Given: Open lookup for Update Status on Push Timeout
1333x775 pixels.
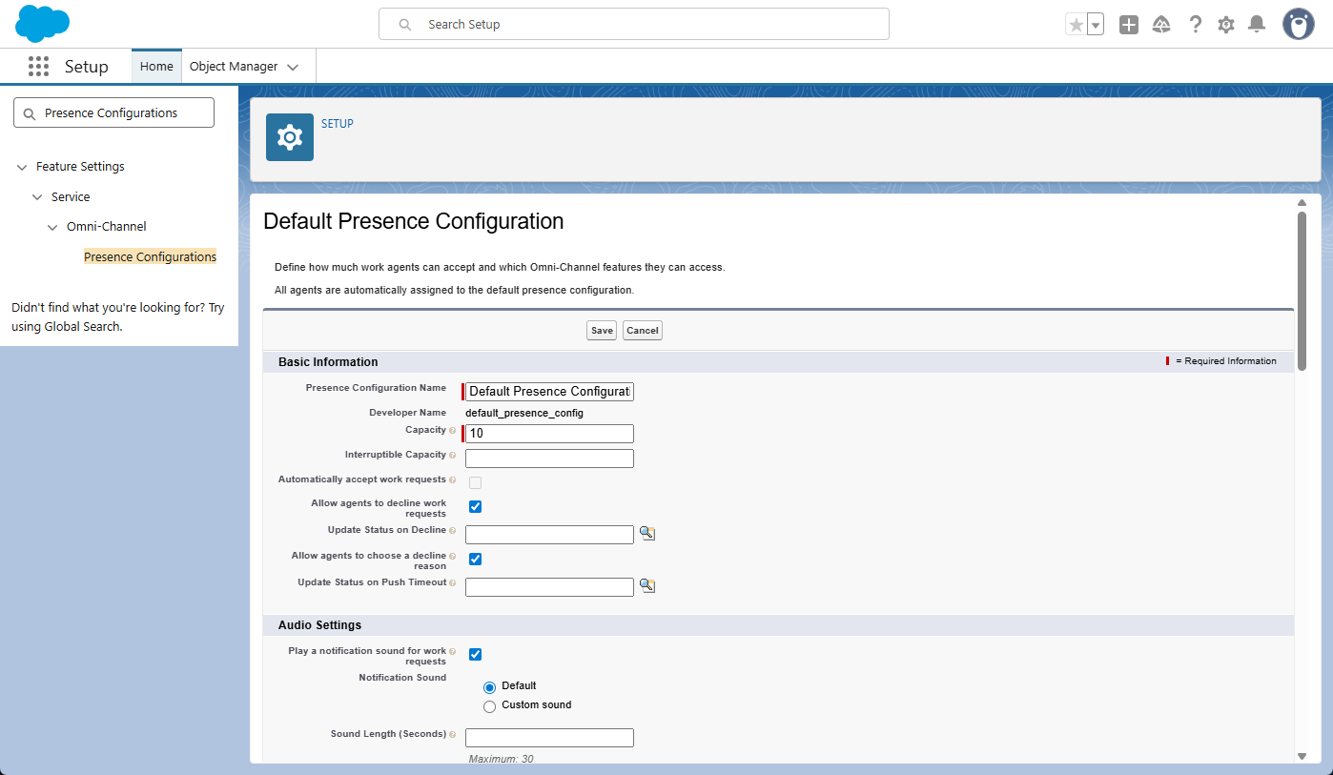Looking at the screenshot, I should (x=647, y=586).
